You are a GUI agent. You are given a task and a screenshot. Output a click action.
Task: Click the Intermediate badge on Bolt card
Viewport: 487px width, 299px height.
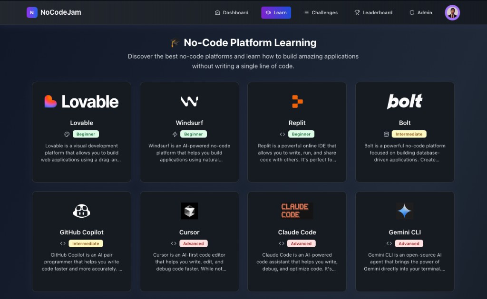coord(409,135)
